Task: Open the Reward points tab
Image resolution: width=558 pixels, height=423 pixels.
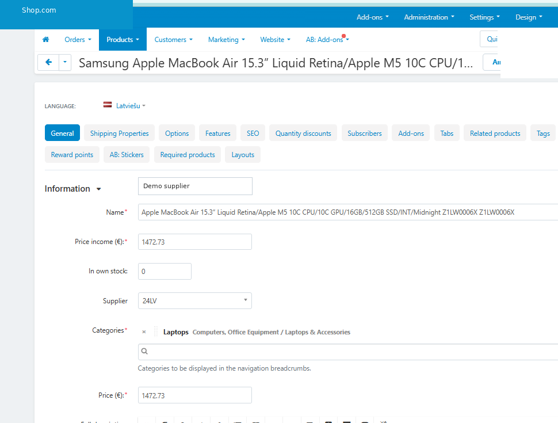Action: pos(72,155)
